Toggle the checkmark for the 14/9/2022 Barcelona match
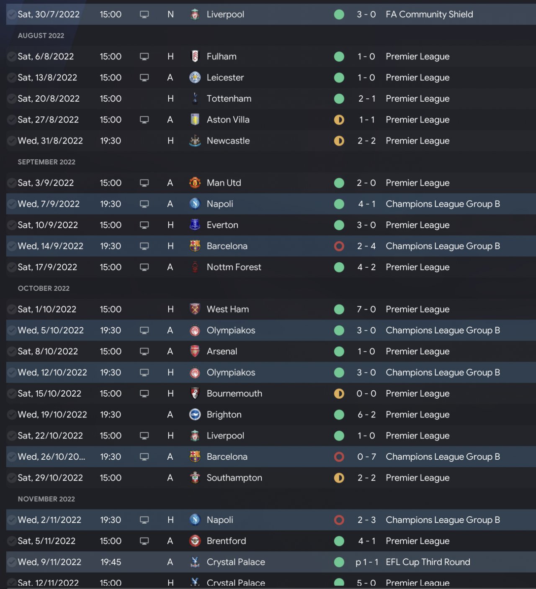This screenshot has height=589, width=536. [x=12, y=246]
